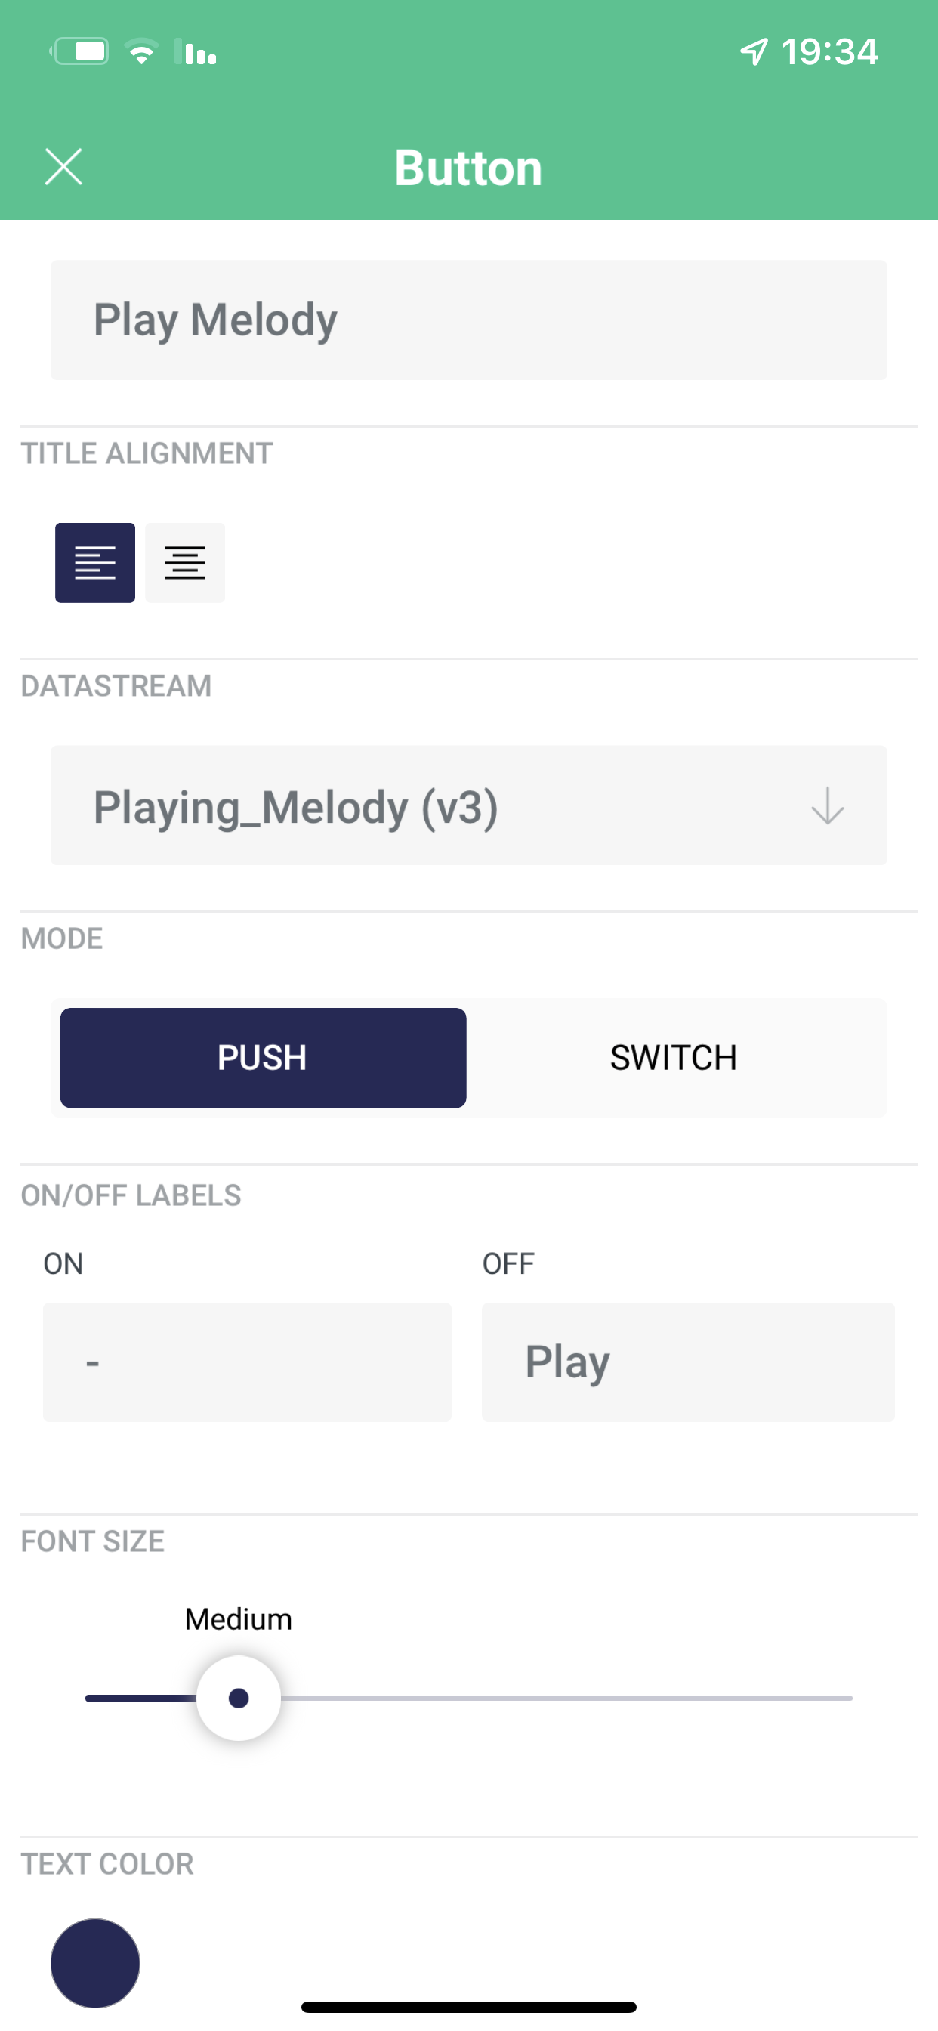
Task: Tap the location arrow status icon
Action: (754, 52)
